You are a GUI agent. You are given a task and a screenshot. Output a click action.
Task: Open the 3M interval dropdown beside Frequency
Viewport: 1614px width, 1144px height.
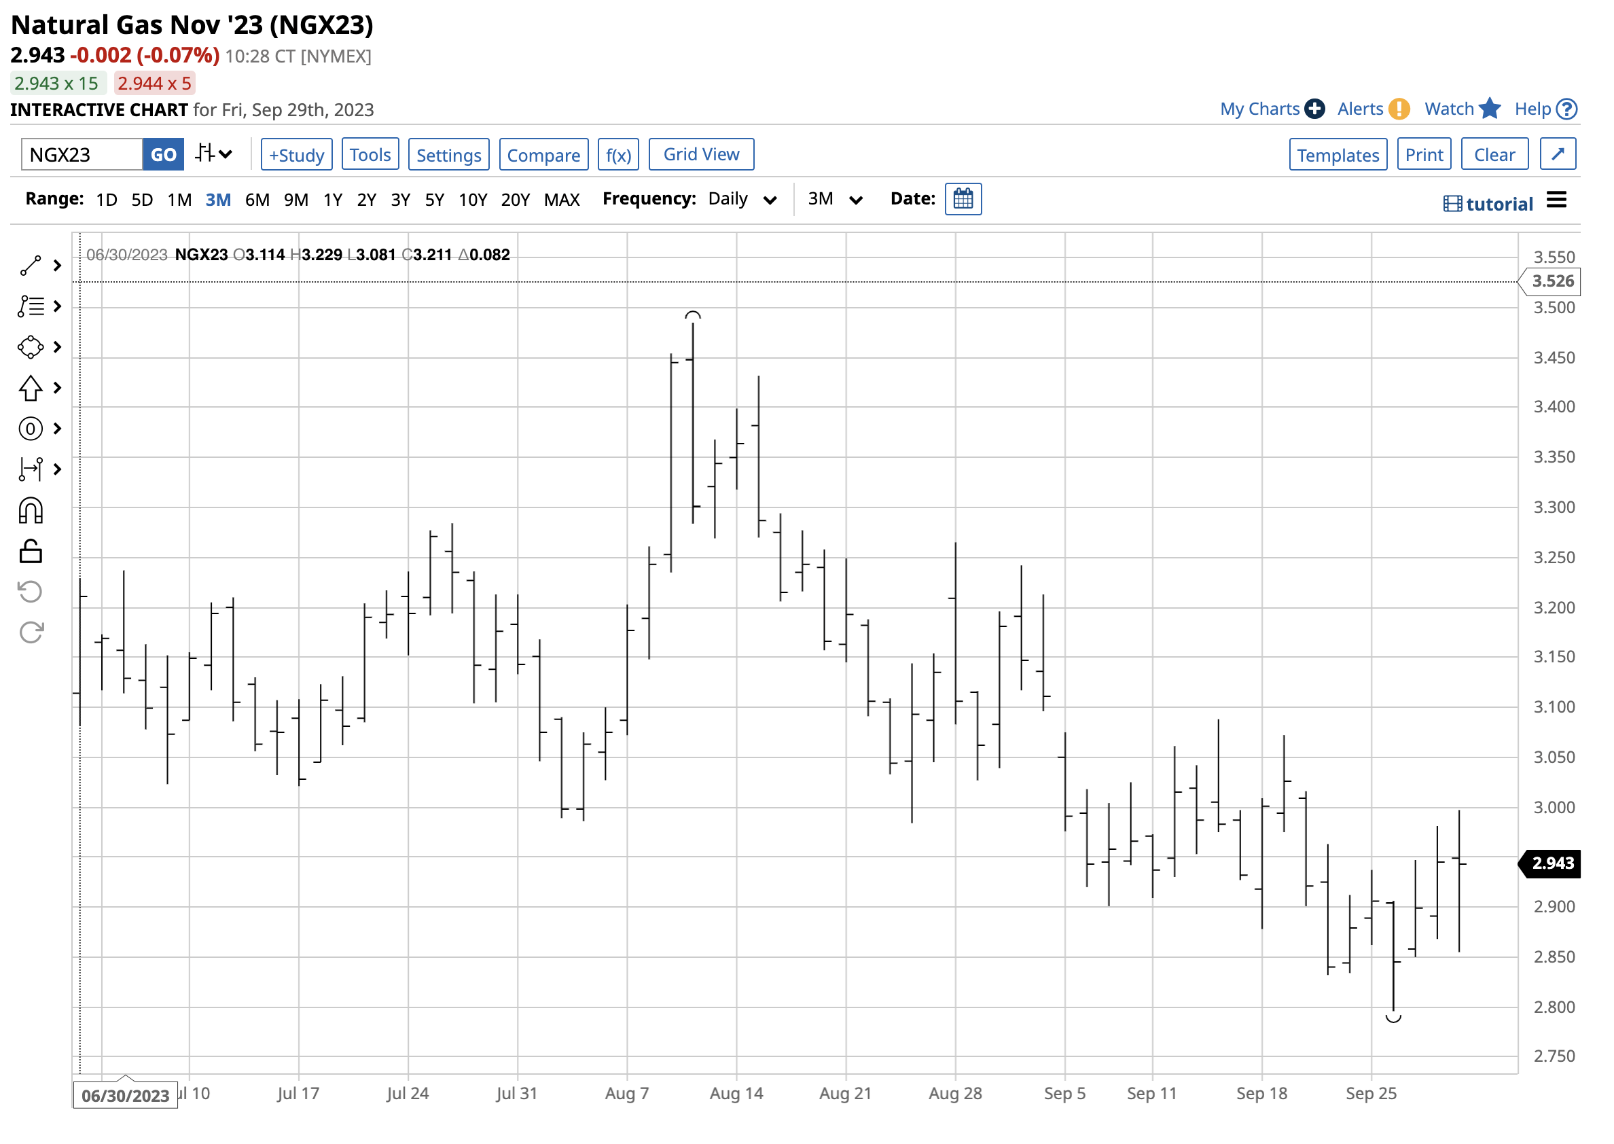(x=834, y=199)
